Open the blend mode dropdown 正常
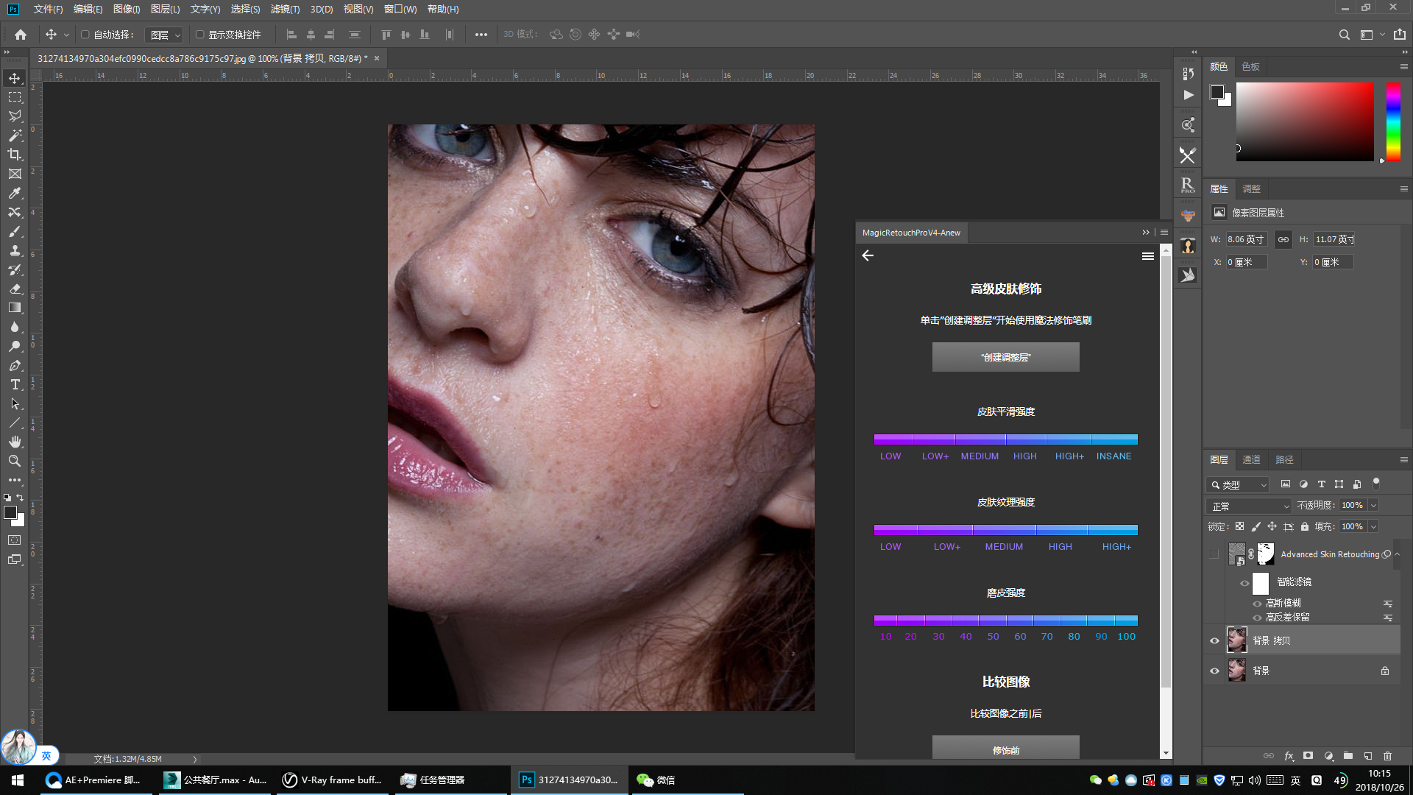The image size is (1413, 795). tap(1249, 506)
